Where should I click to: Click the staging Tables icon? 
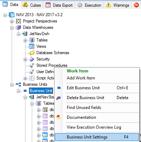click(39, 103)
